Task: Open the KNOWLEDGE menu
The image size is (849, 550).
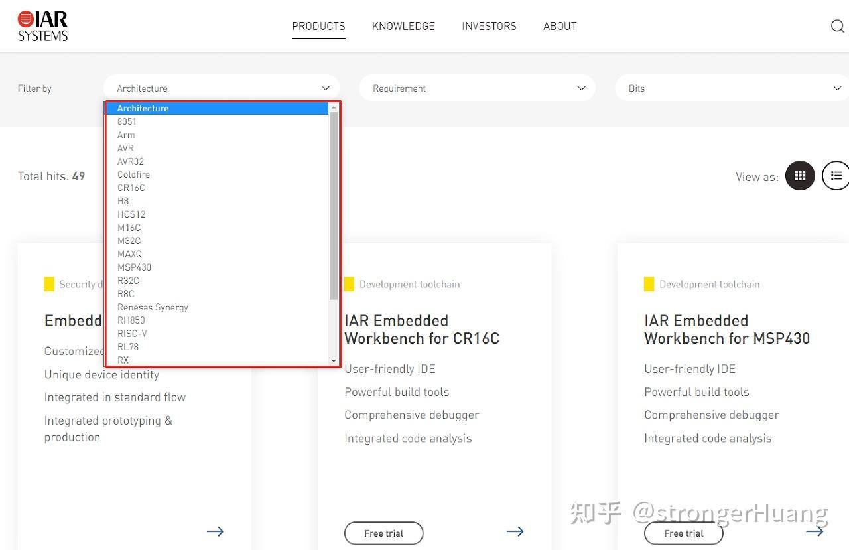Action: pyautogui.click(x=403, y=27)
